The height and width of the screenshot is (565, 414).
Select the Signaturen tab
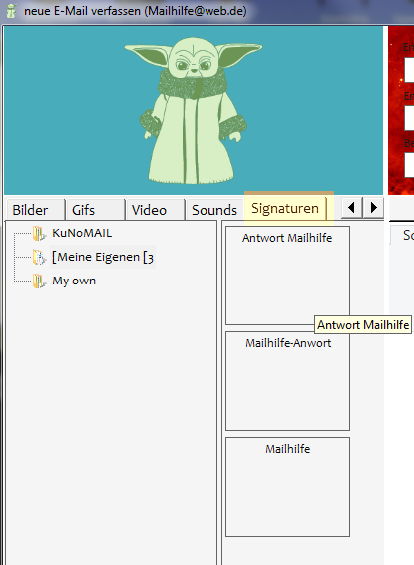[x=285, y=208]
